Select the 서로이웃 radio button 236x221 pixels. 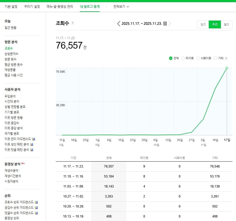198,58
